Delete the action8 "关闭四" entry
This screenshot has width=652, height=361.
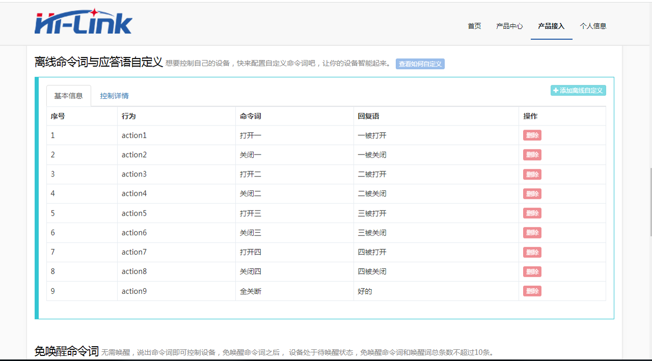click(532, 272)
